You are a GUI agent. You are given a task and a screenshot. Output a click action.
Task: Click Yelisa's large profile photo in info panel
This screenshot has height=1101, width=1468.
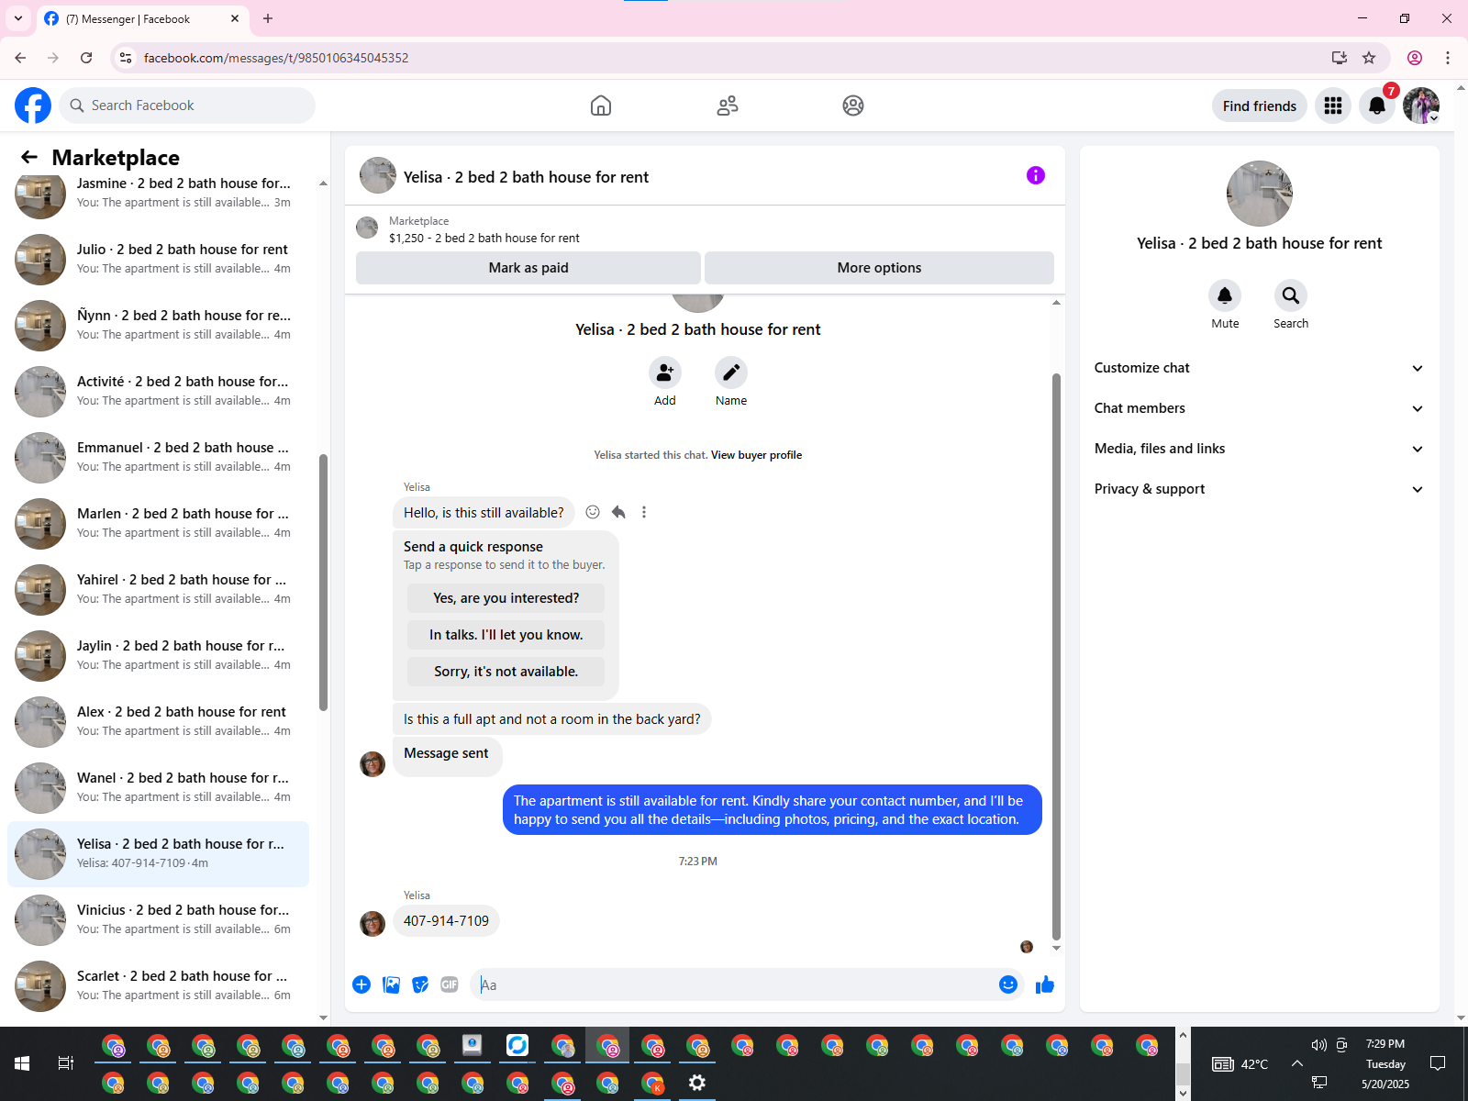[x=1259, y=194]
